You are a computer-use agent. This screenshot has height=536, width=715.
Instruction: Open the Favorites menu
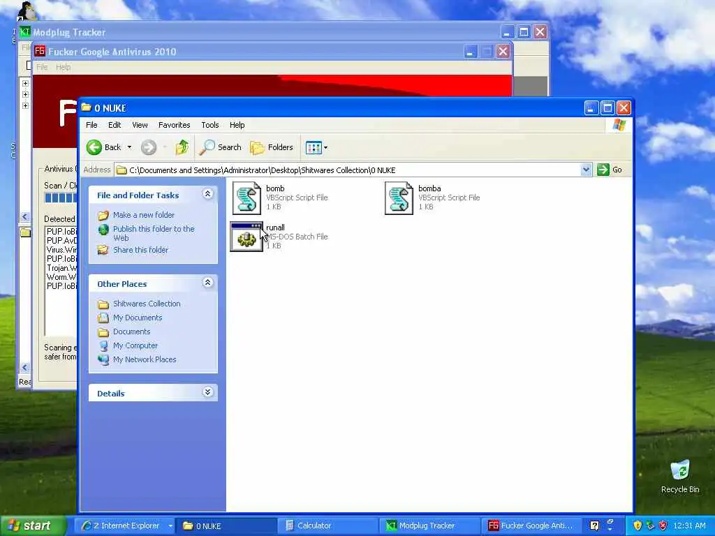point(174,125)
